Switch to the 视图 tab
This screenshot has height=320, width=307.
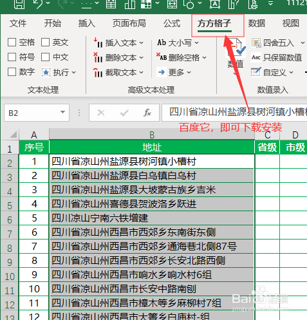[291, 23]
